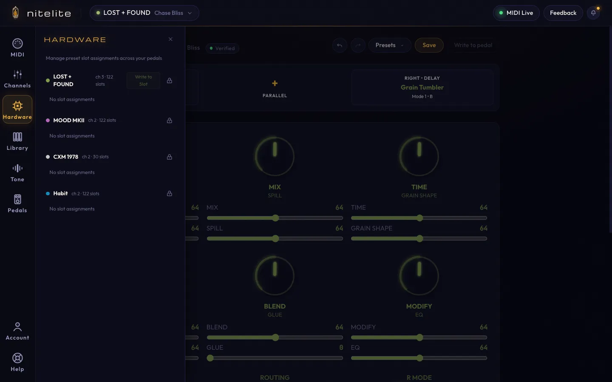Click the notifications bell icon
The height and width of the screenshot is (382, 612).
point(593,13)
